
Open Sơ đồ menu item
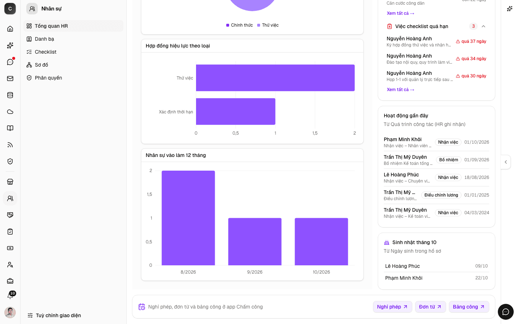73,65
